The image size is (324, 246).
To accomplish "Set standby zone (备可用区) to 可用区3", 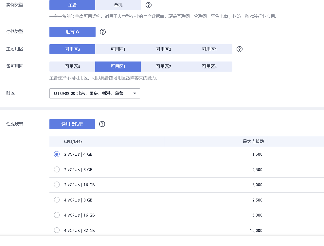I will click(x=72, y=66).
